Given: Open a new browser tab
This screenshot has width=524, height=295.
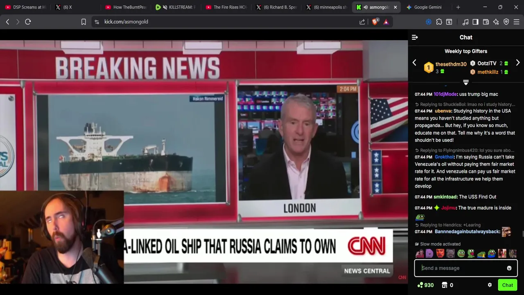Looking at the screenshot, I should click(458, 7).
